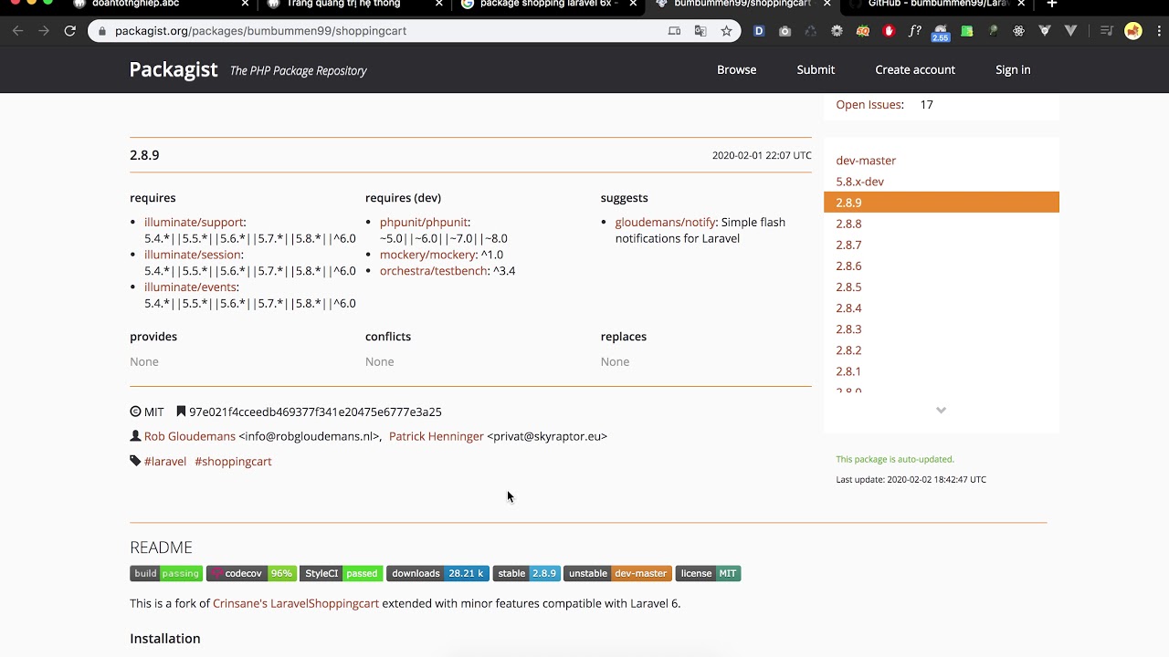The width and height of the screenshot is (1169, 657).
Task: Open Crinsane's LaravelShoppingcart link
Action: point(296,603)
